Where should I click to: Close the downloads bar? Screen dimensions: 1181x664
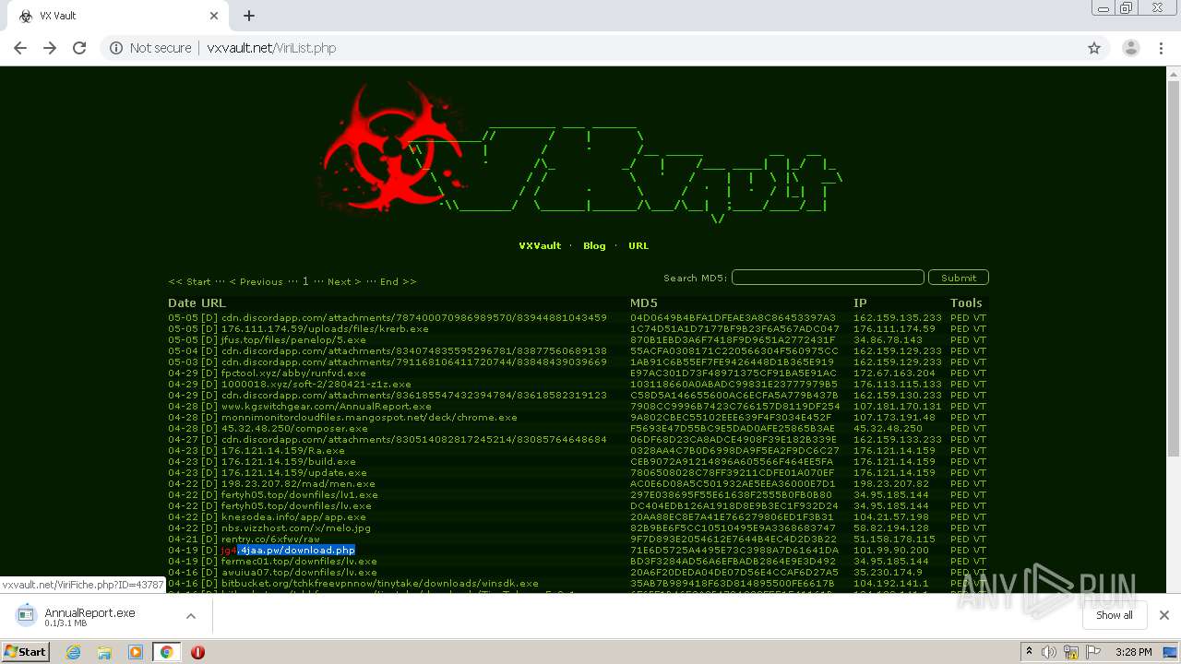1164,615
